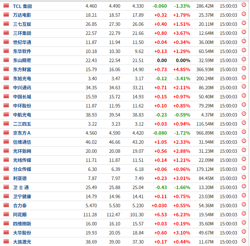Screen dimensions: 250x246
Task: Open the 利亚德 stock link
Action: (x=20, y=179)
